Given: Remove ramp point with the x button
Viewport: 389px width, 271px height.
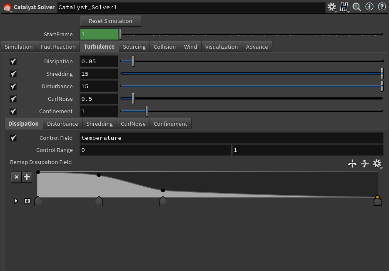Looking at the screenshot, I should [x=16, y=177].
